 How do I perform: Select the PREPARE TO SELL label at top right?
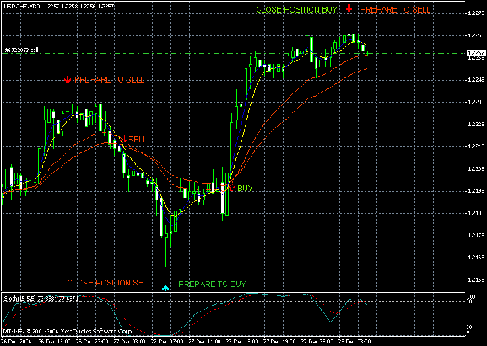tap(396, 9)
